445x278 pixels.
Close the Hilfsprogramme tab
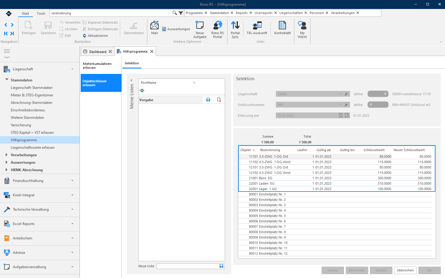coord(152,51)
